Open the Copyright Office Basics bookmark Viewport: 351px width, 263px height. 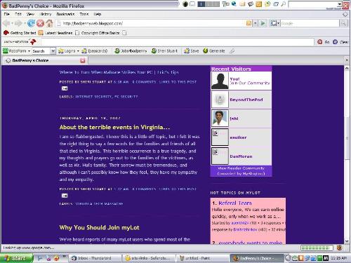pyautogui.click(x=98, y=33)
